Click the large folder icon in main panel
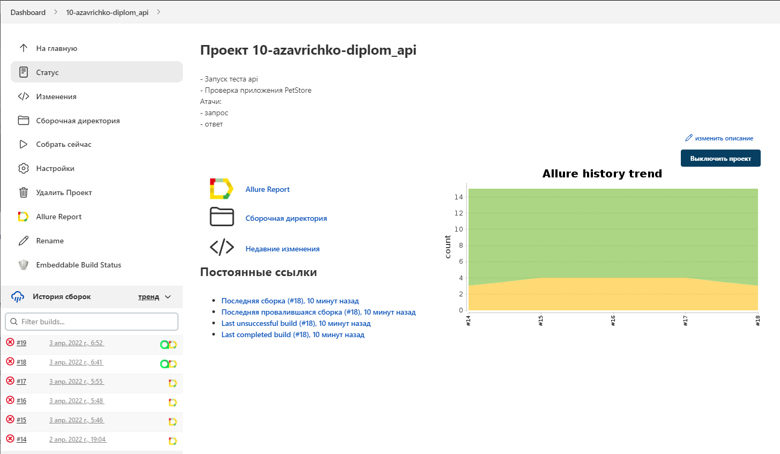 [222, 217]
